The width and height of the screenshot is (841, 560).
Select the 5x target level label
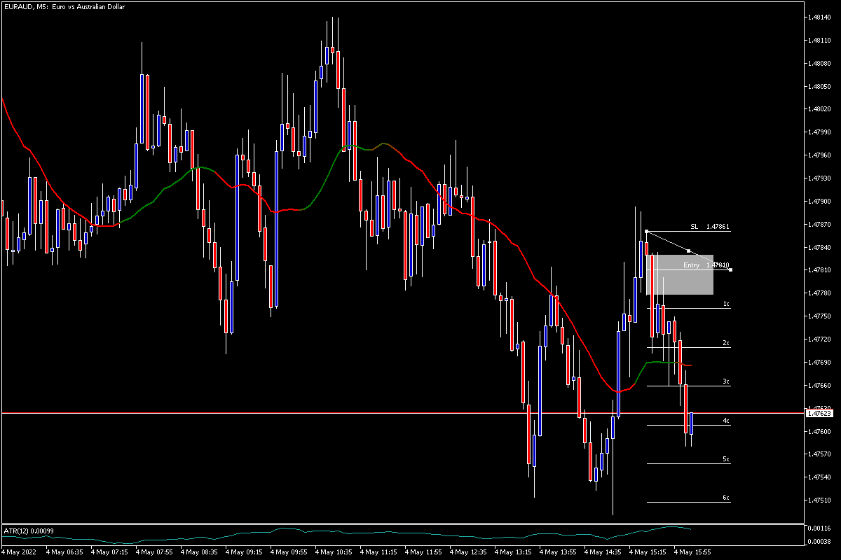coord(727,459)
